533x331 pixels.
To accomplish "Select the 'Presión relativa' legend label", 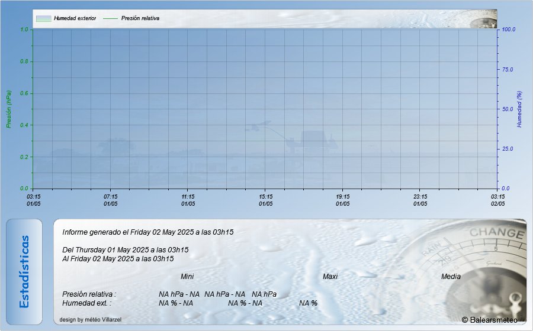I will (140, 18).
